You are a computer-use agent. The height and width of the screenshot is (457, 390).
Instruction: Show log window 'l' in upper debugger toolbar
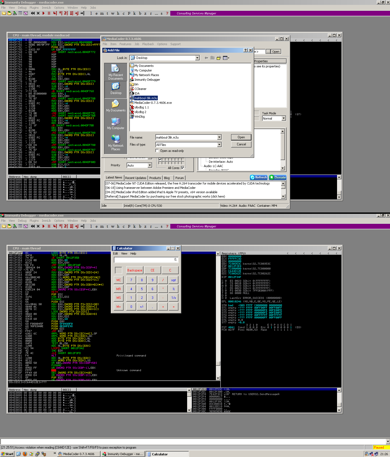(x=91, y=13)
